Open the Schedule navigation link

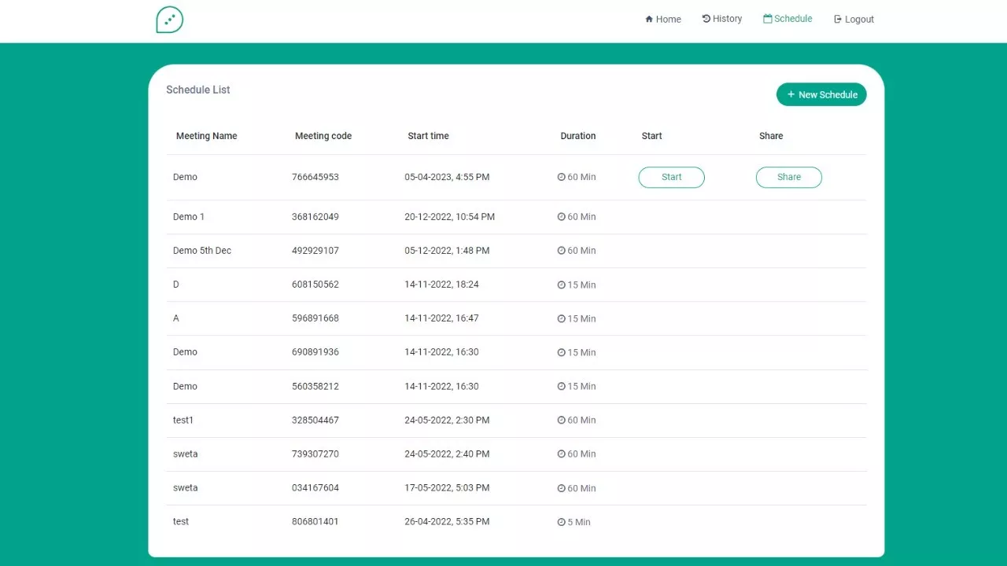792,19
